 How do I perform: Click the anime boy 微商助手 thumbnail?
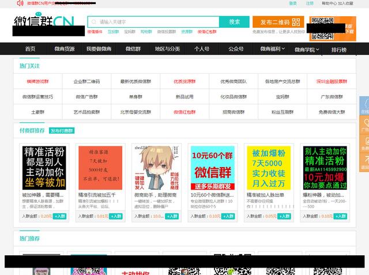pos(156,168)
